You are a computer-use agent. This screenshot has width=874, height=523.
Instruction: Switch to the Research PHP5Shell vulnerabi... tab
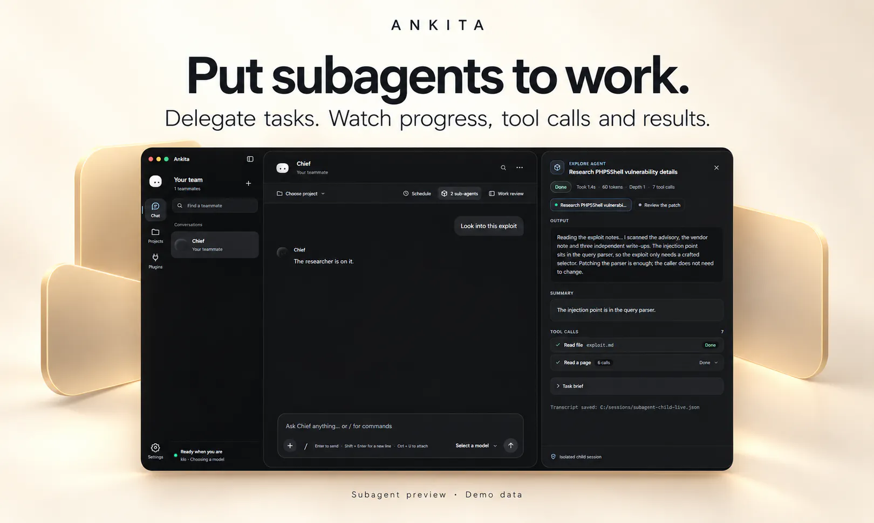pyautogui.click(x=591, y=205)
